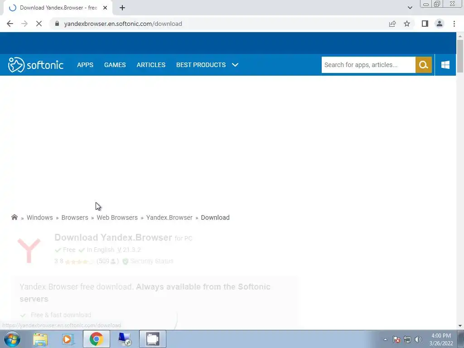Click the V 21.3.2 version text
Viewport: 464px width, 348px height.
(129, 250)
